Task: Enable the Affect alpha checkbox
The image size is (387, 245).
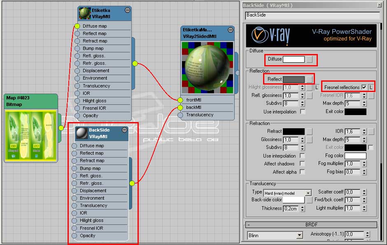Action: point(303,172)
